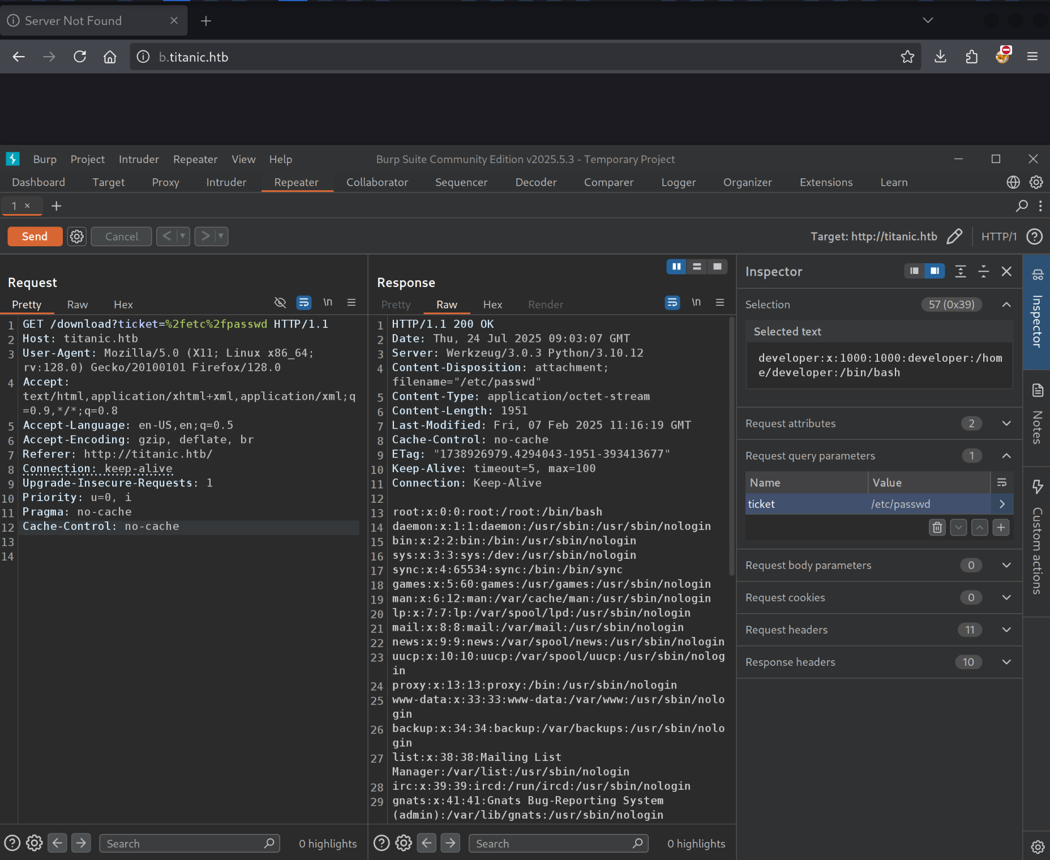Select request Hex view tab
Viewport: 1050px width, 860px height.
pyautogui.click(x=123, y=305)
